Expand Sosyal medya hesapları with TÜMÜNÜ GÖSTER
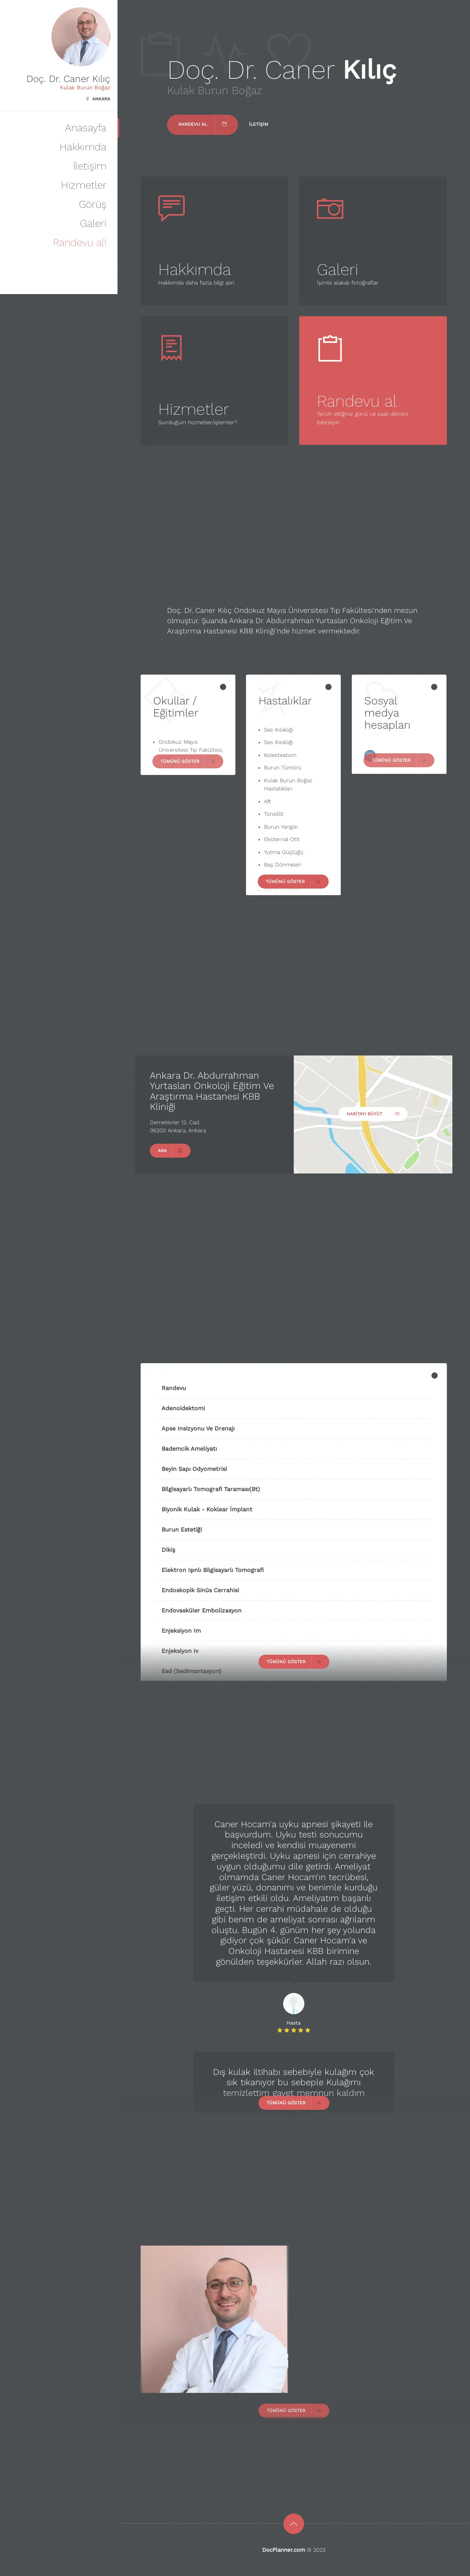This screenshot has height=2576, width=470. [x=399, y=760]
